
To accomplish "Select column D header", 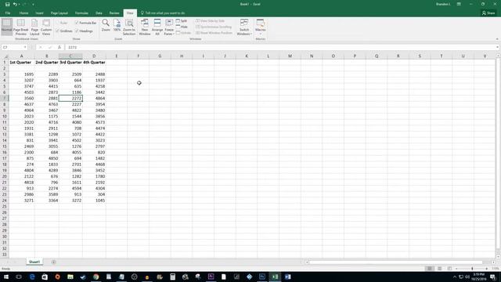I will click(x=94, y=56).
